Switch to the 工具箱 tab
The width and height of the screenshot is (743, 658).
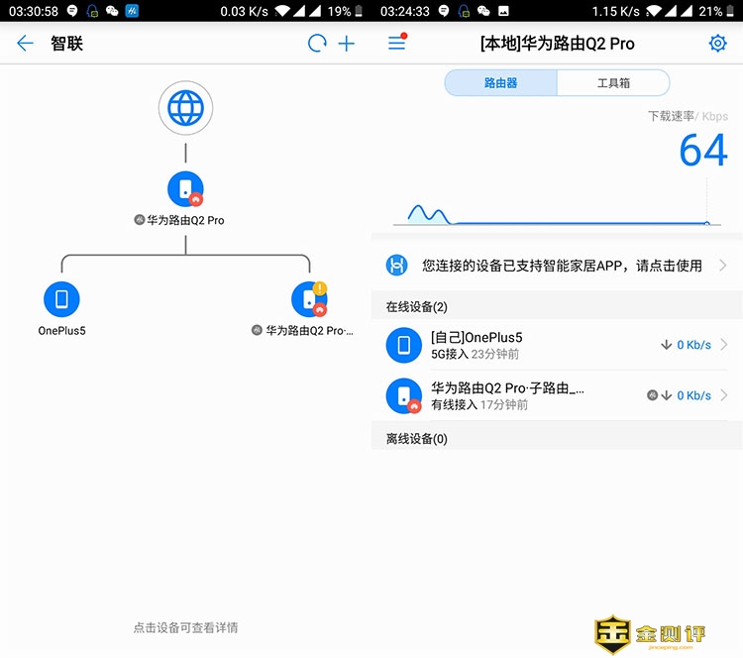coord(613,83)
